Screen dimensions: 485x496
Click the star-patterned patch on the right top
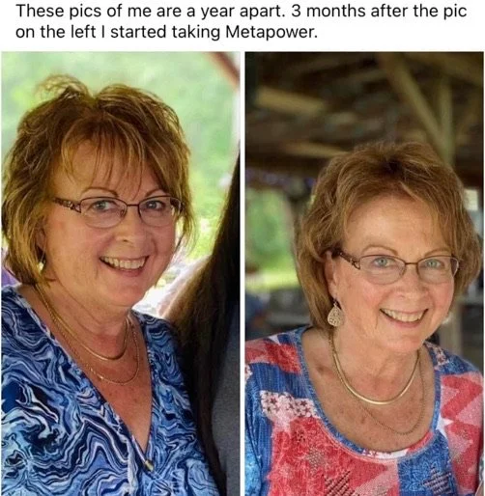click(285, 405)
